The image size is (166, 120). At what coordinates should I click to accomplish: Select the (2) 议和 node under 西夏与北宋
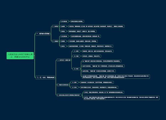click(74, 87)
